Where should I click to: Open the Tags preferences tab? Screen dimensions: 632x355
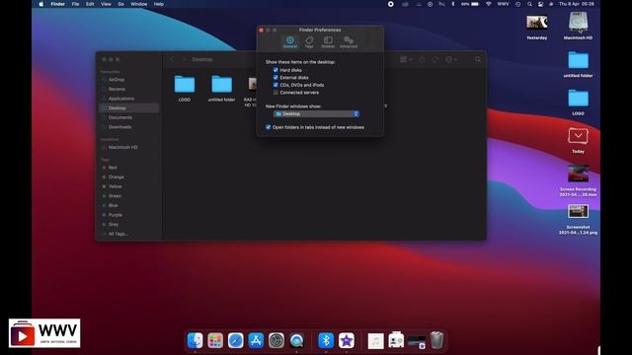(309, 41)
